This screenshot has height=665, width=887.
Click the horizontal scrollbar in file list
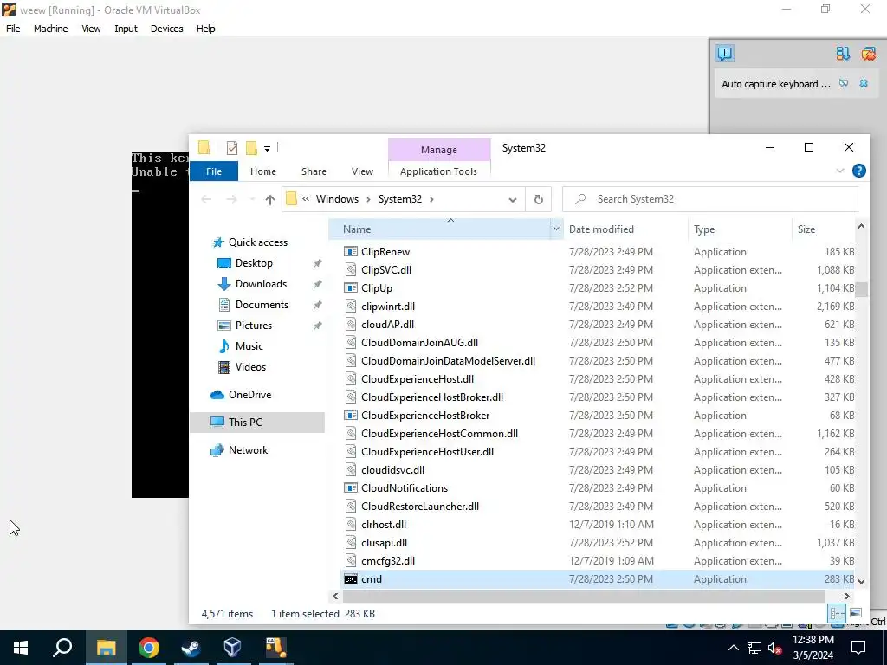point(583,596)
